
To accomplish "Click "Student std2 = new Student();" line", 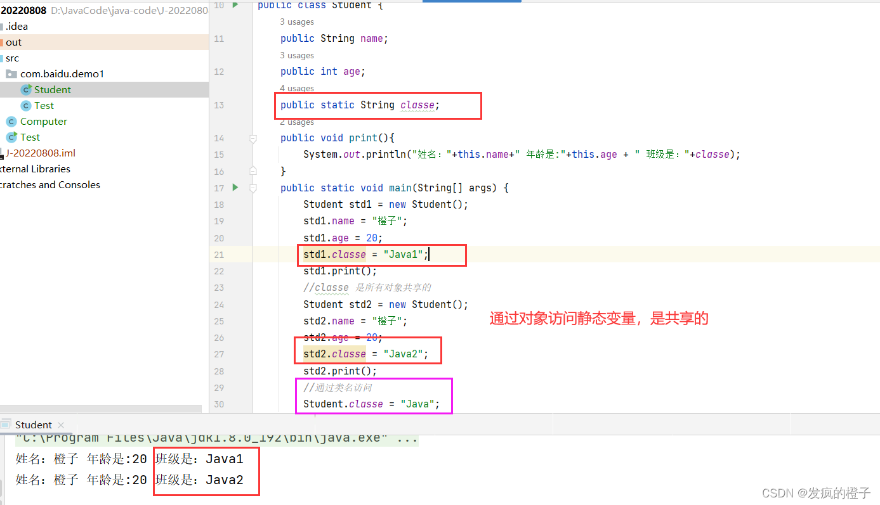I will coord(386,305).
